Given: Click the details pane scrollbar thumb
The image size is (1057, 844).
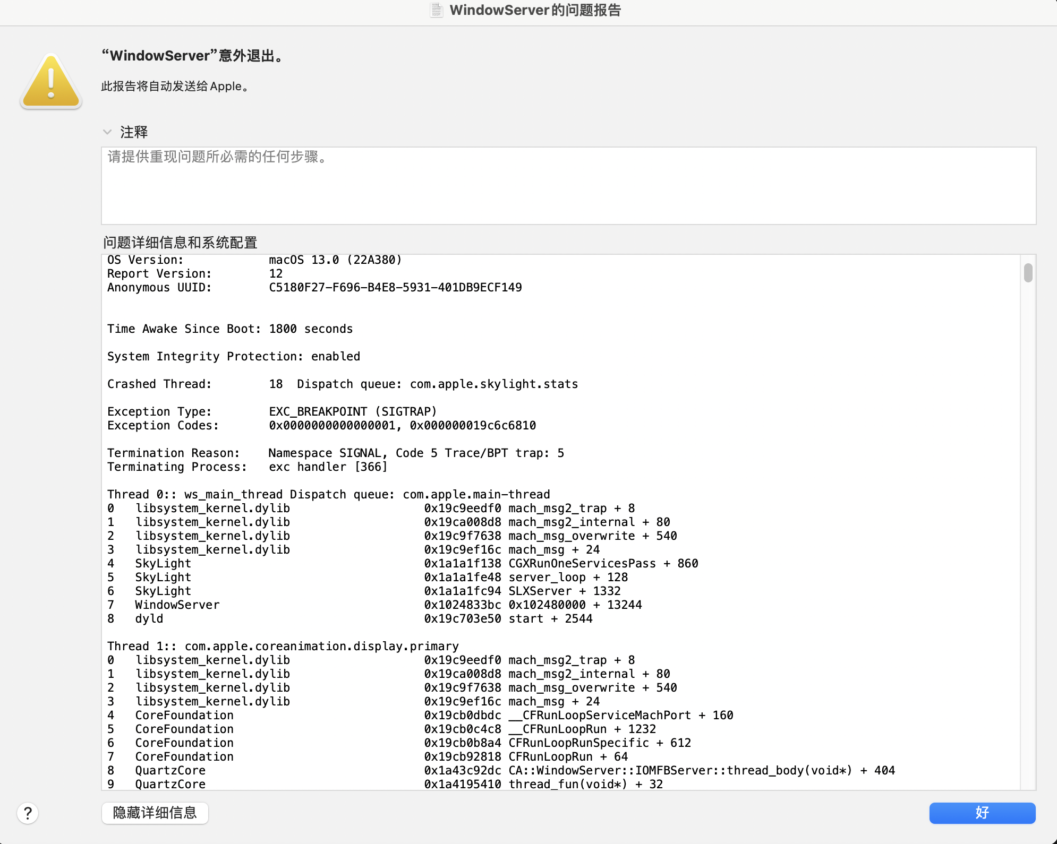Looking at the screenshot, I should click(x=1028, y=273).
